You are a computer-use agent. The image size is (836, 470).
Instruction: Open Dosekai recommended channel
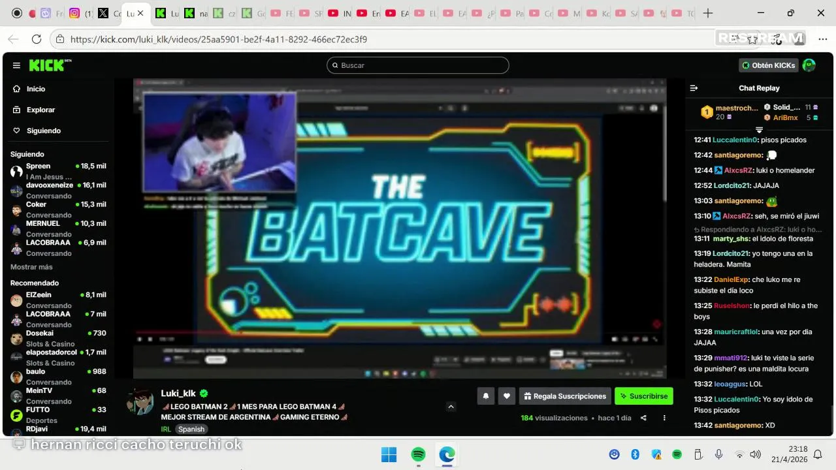[x=57, y=338]
